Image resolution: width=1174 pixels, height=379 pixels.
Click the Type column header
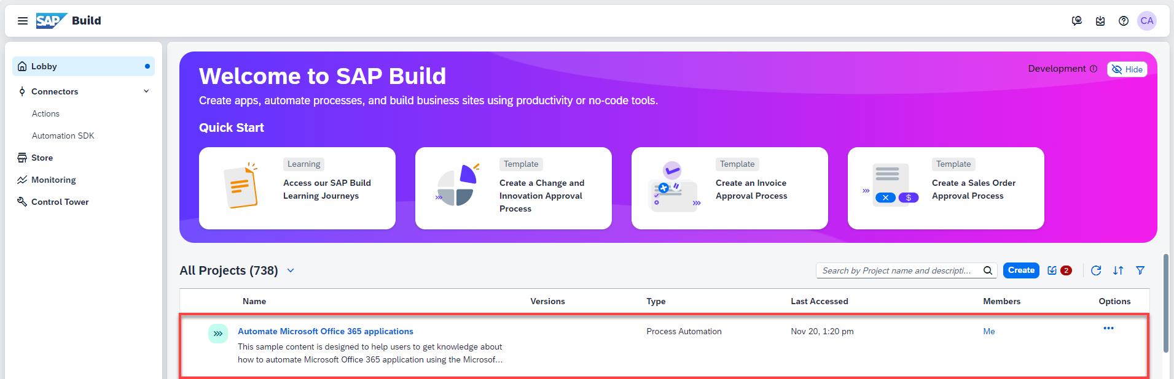click(x=656, y=301)
